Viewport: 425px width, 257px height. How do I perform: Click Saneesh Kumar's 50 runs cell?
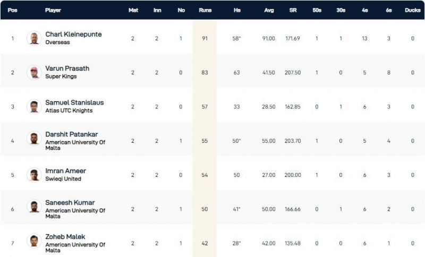205,209
